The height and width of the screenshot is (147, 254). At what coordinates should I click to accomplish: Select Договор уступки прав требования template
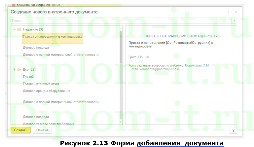pos(49,124)
